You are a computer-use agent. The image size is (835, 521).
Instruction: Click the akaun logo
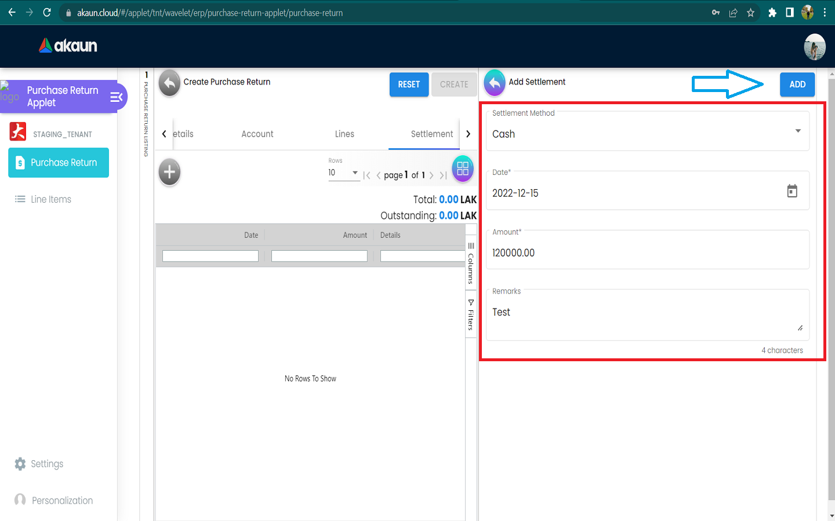pyautogui.click(x=68, y=46)
